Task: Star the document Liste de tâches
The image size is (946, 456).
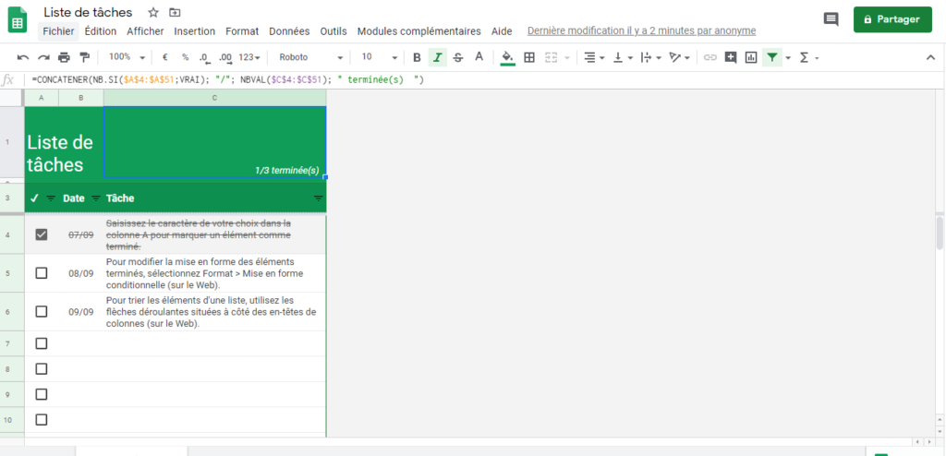Action: point(153,13)
